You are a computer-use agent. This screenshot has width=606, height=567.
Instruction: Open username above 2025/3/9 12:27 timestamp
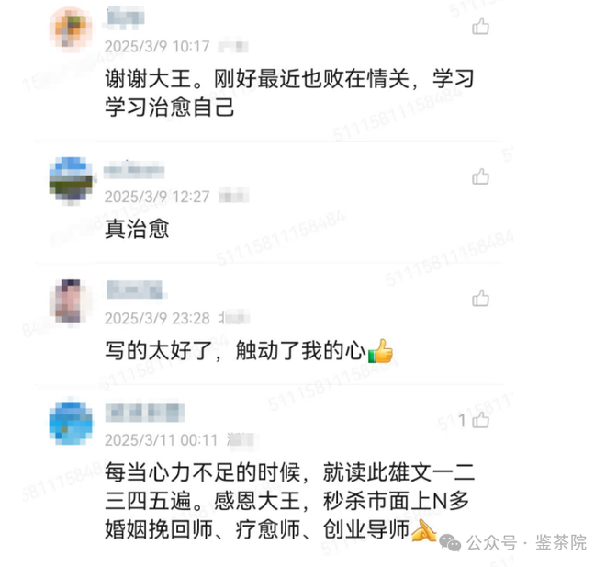coord(134,170)
